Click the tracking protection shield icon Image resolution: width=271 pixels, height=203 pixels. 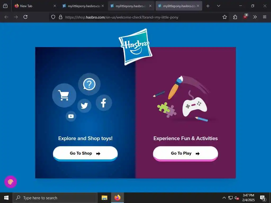click(53, 17)
